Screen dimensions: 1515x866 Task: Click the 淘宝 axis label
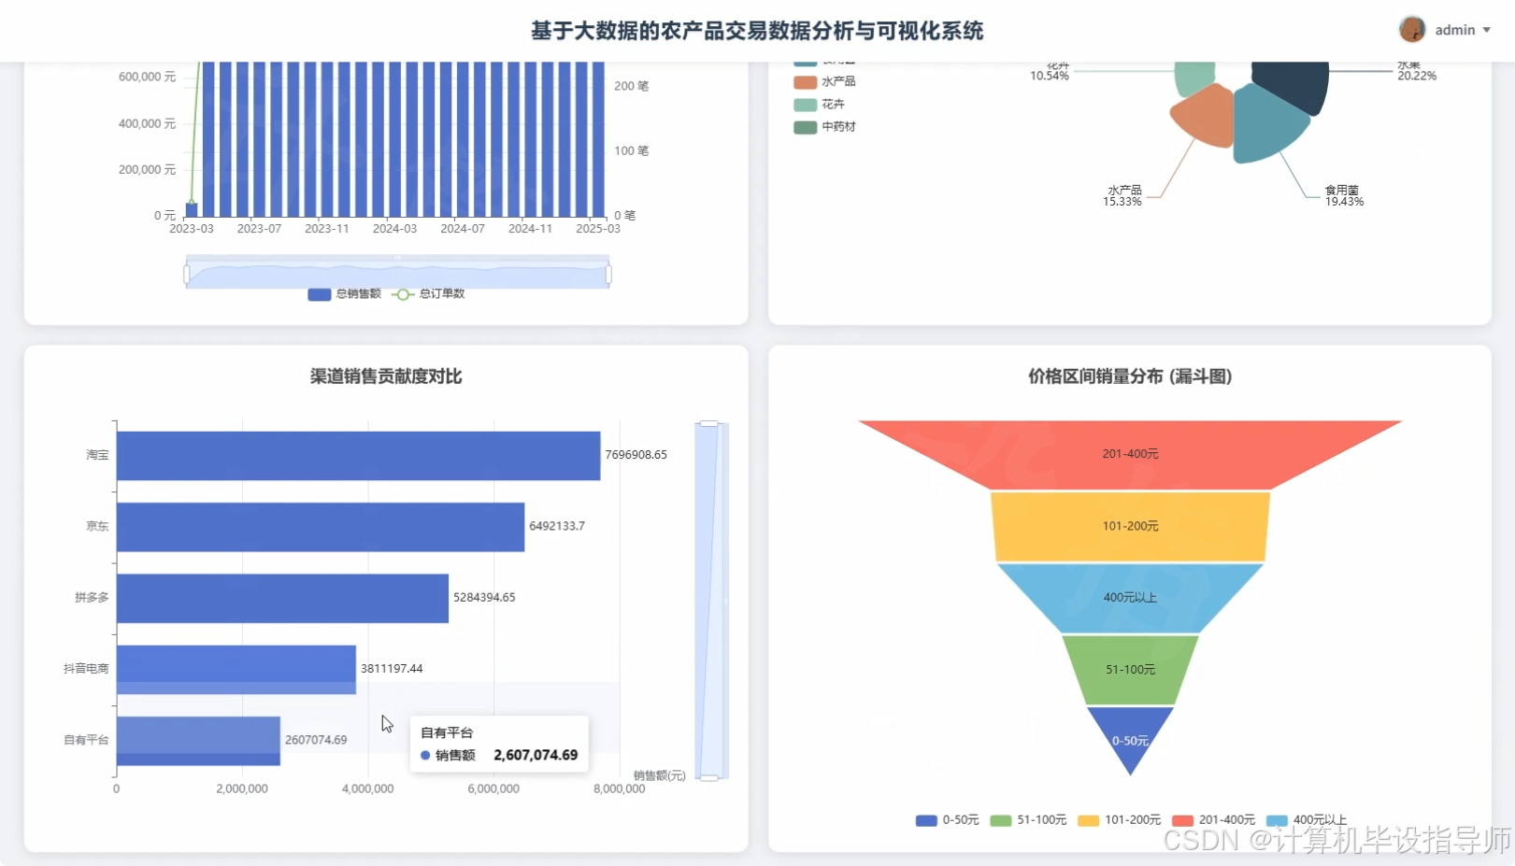point(97,455)
